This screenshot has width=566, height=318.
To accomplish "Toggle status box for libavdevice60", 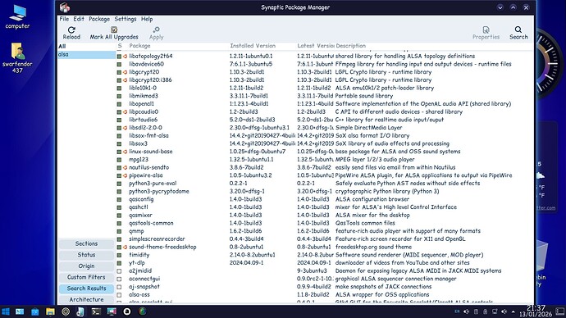I will tap(119, 64).
